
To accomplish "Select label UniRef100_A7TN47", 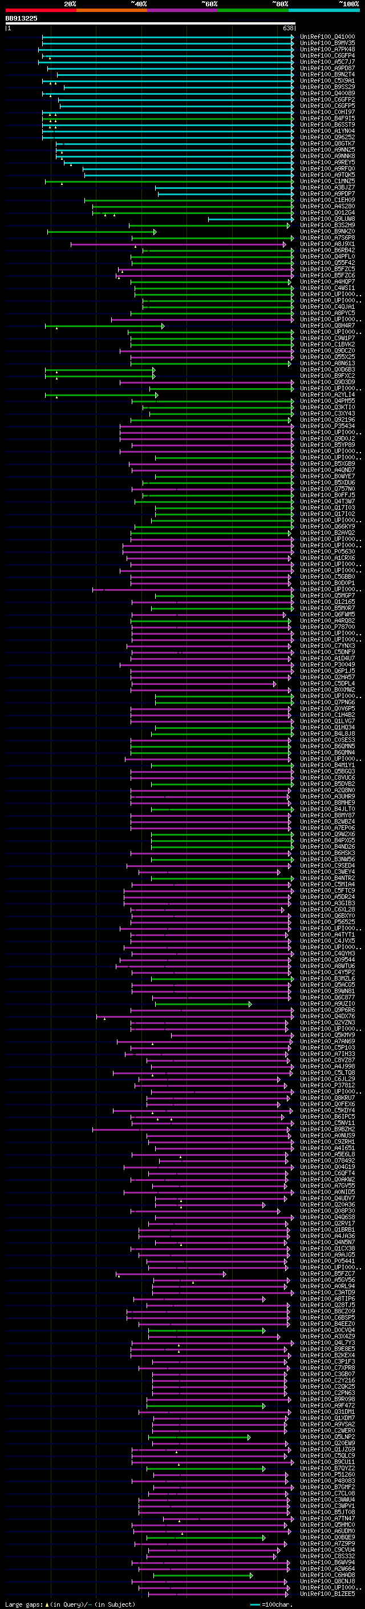I will pyautogui.click(x=327, y=1518).
